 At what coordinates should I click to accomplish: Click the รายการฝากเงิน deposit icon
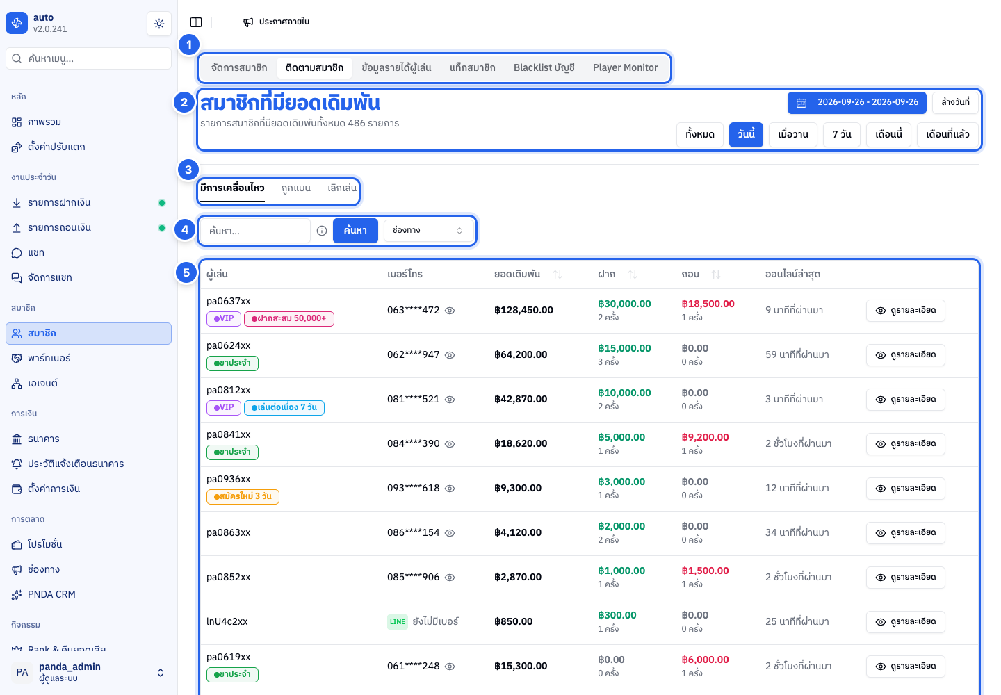17,203
